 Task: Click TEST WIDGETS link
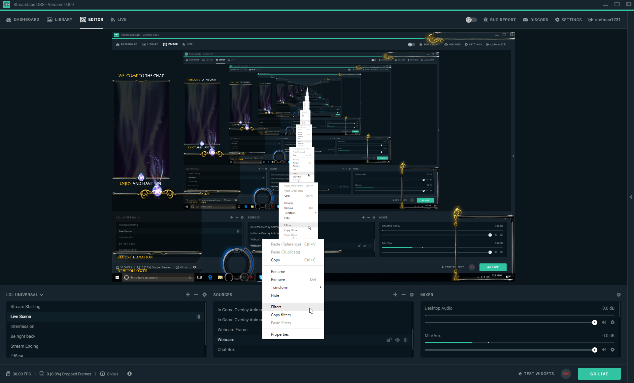click(536, 374)
